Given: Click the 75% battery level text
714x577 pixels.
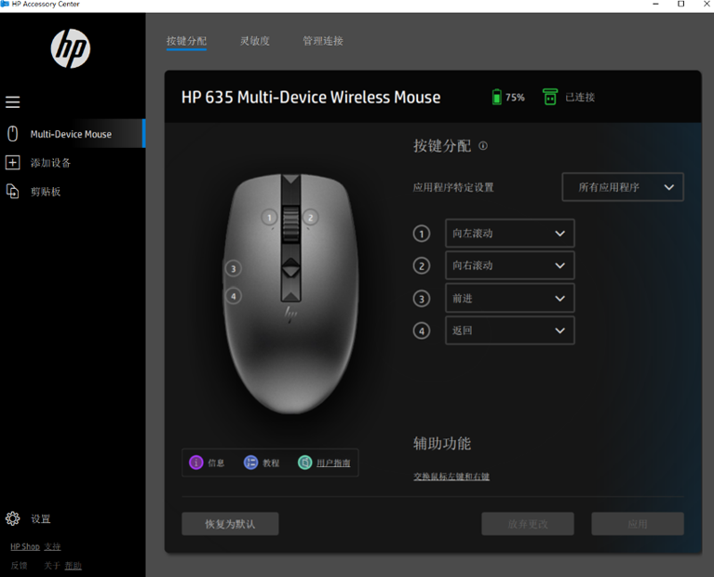Looking at the screenshot, I should [515, 97].
